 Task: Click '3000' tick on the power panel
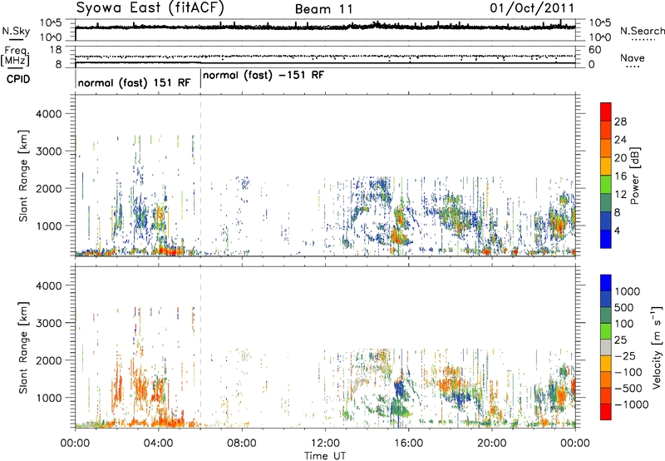pos(48,151)
